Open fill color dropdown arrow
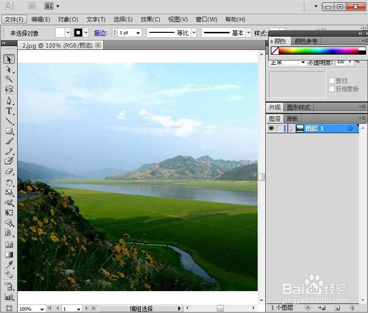Screen dimensions: 368x313 (x=68, y=33)
